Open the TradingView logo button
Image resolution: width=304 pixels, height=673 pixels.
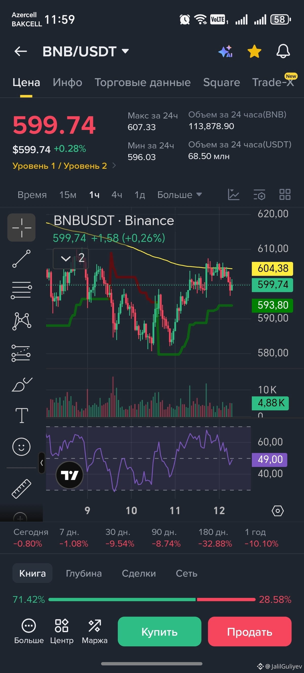pos(70,475)
